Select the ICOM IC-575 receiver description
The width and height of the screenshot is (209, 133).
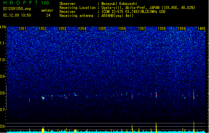(x=133, y=12)
